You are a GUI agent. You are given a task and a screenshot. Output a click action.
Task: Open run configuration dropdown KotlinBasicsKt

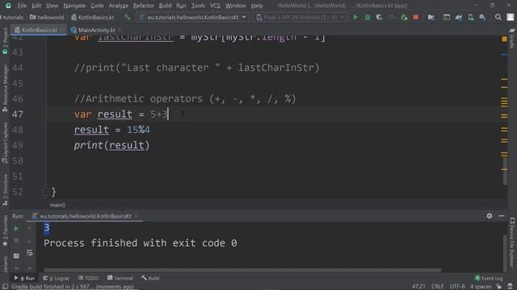coord(192,17)
